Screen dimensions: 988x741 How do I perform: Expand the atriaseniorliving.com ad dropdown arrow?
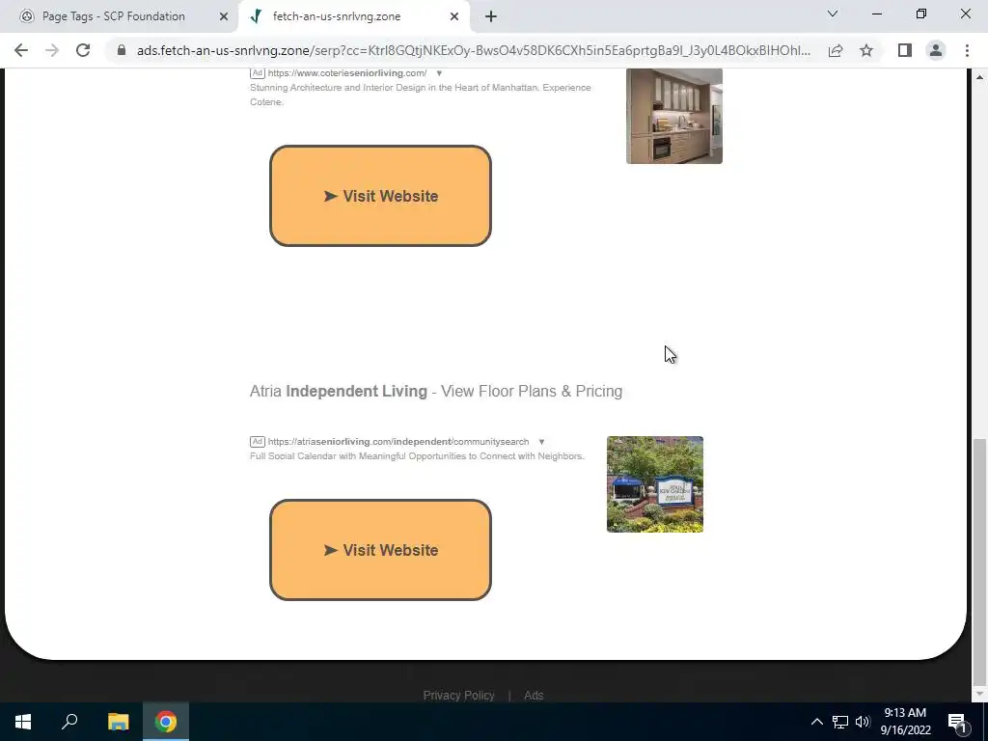(x=541, y=442)
